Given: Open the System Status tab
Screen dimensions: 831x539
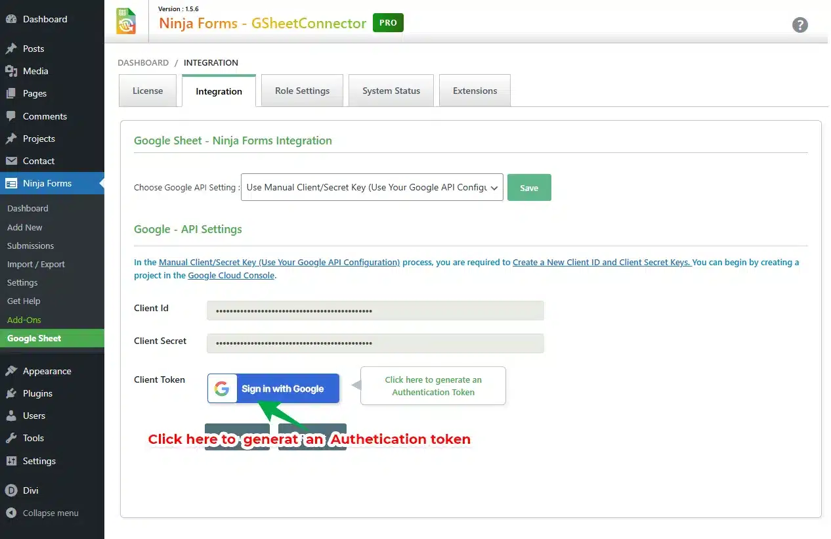Looking at the screenshot, I should (x=391, y=91).
